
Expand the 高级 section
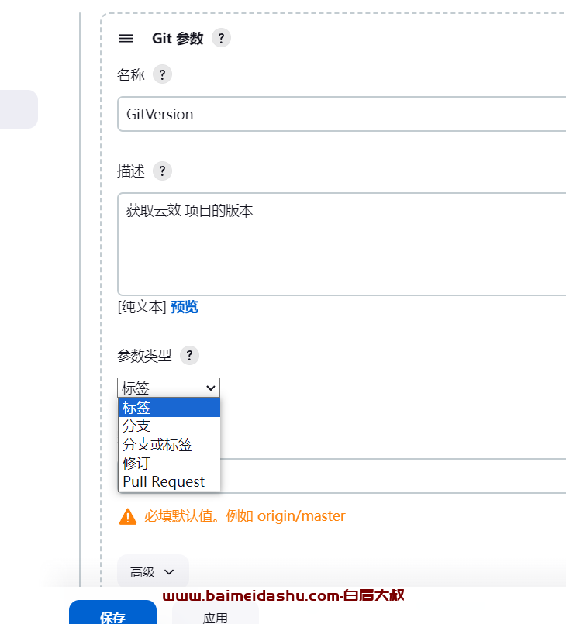tap(153, 572)
